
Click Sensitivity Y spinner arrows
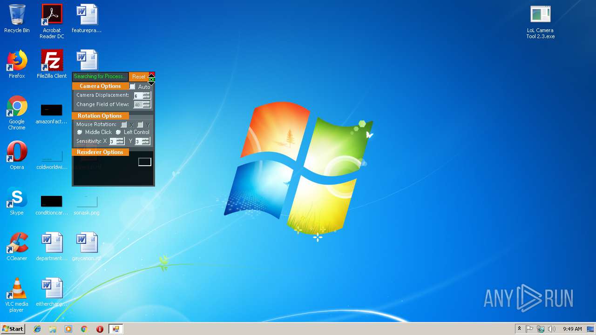pyautogui.click(x=146, y=141)
